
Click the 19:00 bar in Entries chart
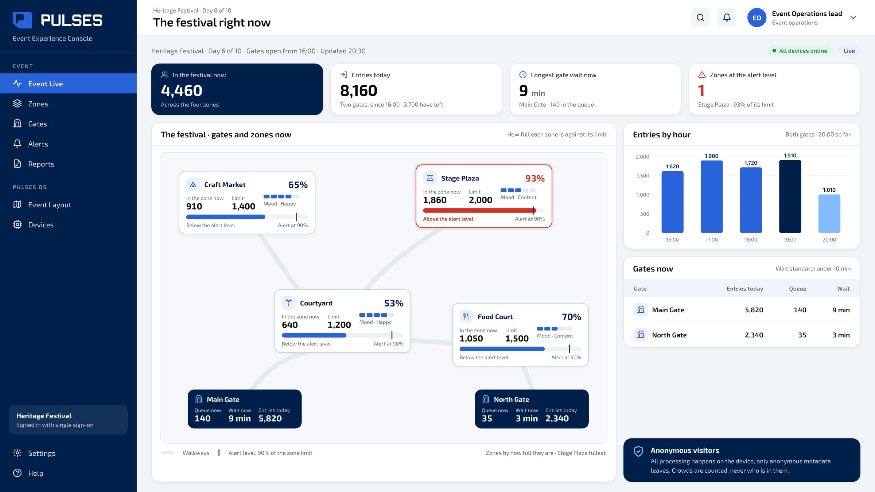(x=790, y=196)
